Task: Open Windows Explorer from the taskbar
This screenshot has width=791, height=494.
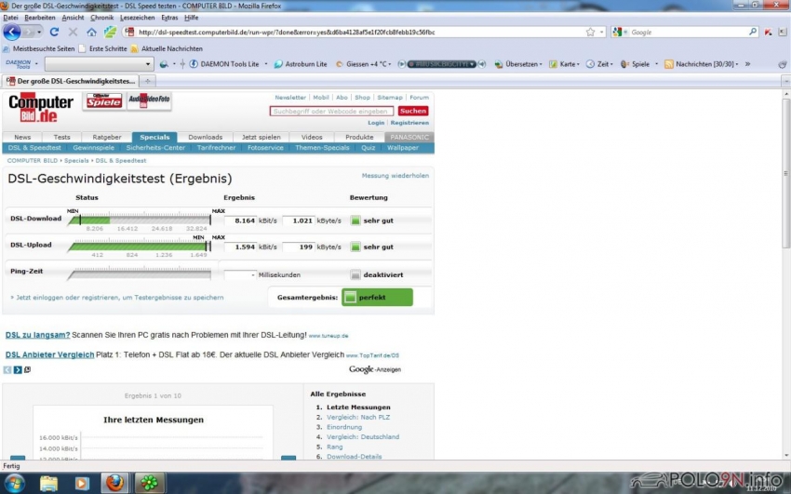Action: click(x=48, y=483)
